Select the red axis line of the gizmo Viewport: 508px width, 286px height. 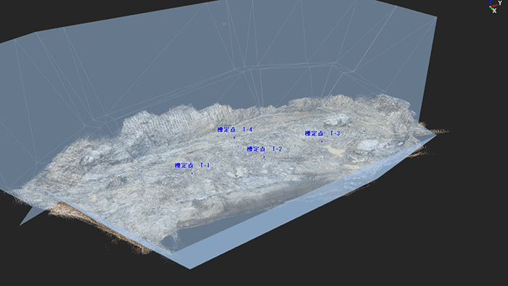(x=495, y=6)
